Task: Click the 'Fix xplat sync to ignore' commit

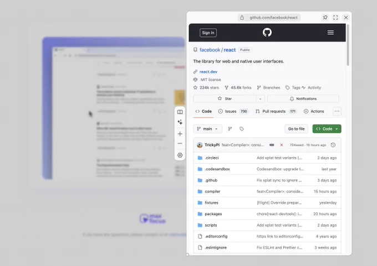Action: [279, 180]
